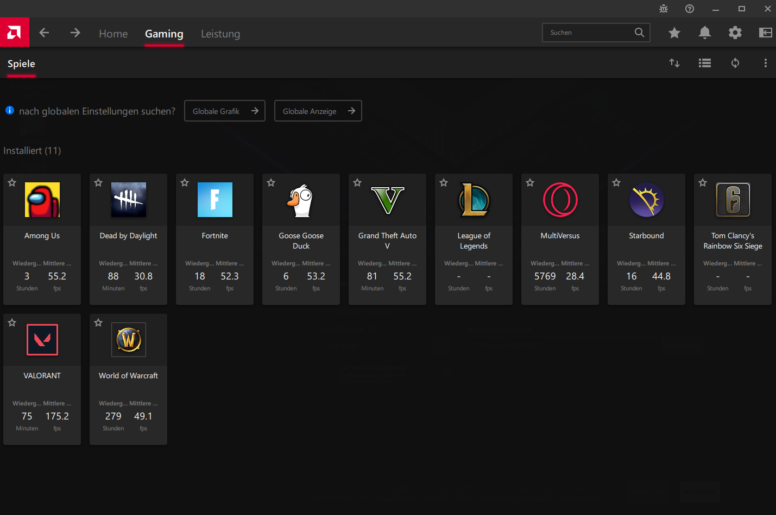Favorite Dead by Daylight with its star

click(x=98, y=183)
